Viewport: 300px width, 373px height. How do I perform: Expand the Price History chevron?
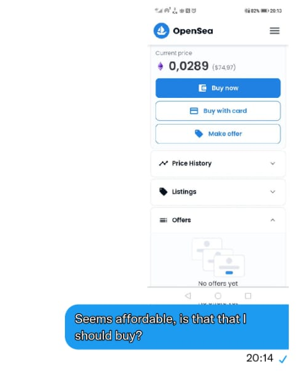tap(273, 164)
